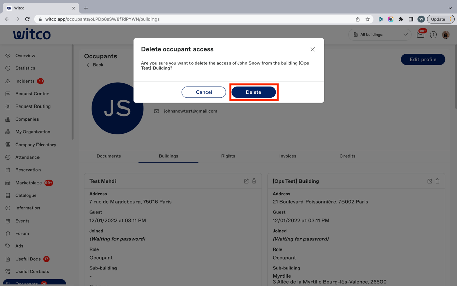This screenshot has height=286, width=458.
Task: Click the tab search chevron in browser
Action: 450,8
